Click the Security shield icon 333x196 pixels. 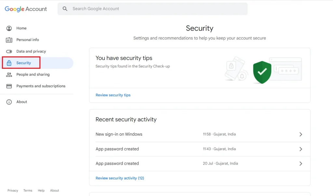(x=9, y=63)
